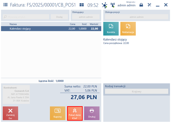Check the network synchronization status icon
Image resolution: width=171 pixels, height=123 pixels.
105,5
